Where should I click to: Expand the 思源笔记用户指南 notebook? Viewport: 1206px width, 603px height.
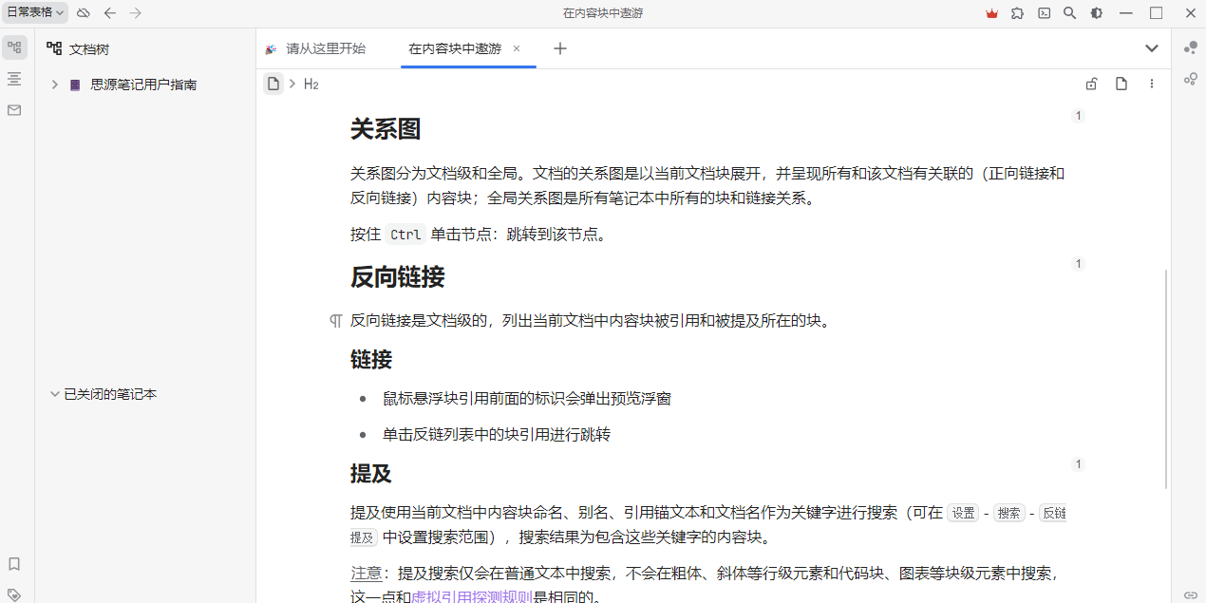pos(55,85)
